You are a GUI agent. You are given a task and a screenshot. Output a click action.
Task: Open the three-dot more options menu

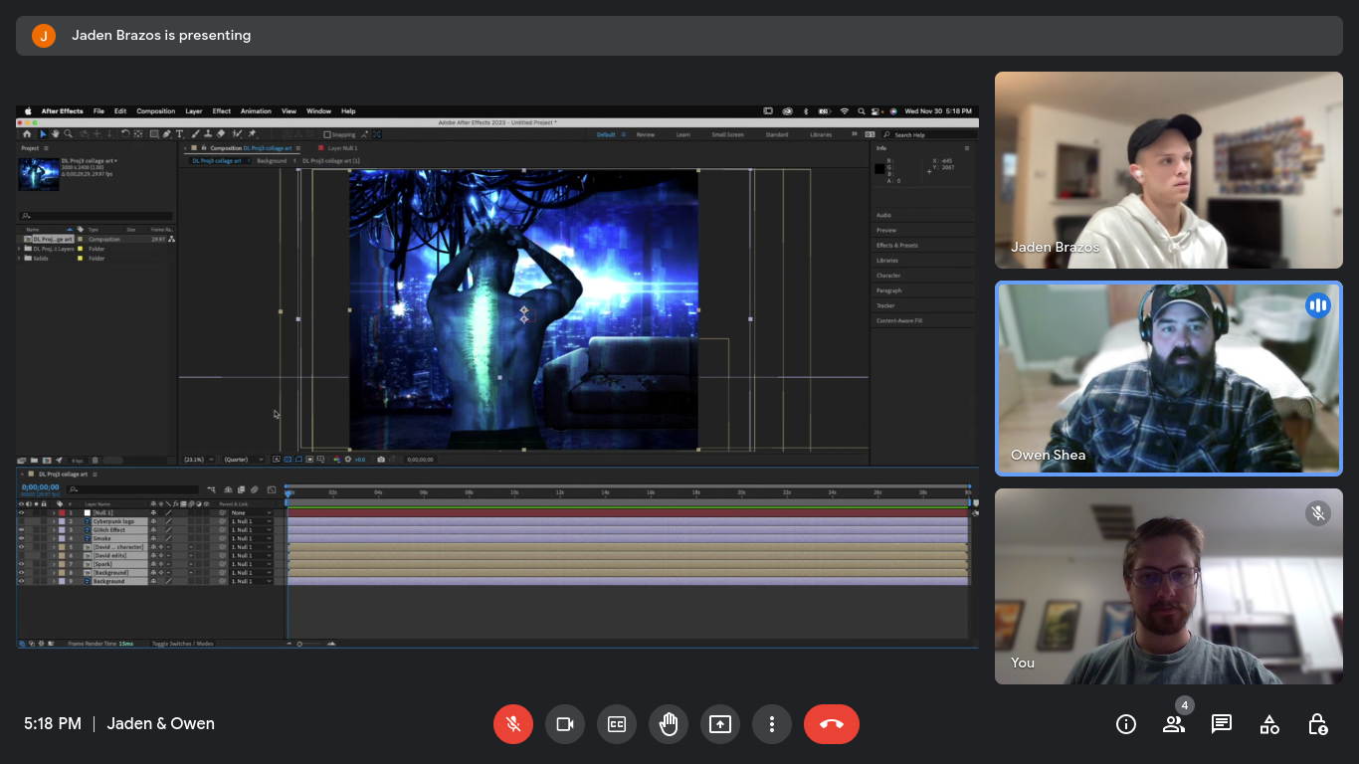(x=772, y=724)
